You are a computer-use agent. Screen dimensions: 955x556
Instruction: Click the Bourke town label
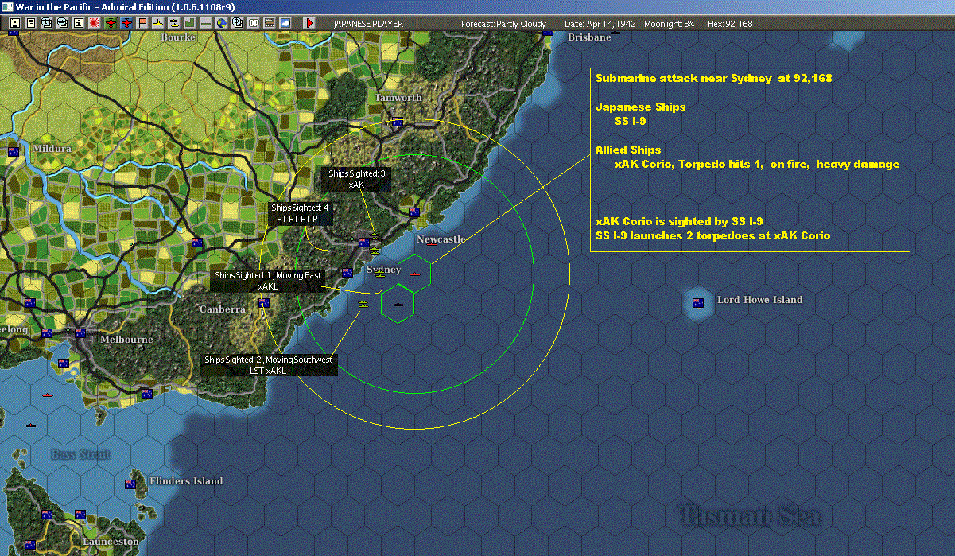pyautogui.click(x=177, y=37)
